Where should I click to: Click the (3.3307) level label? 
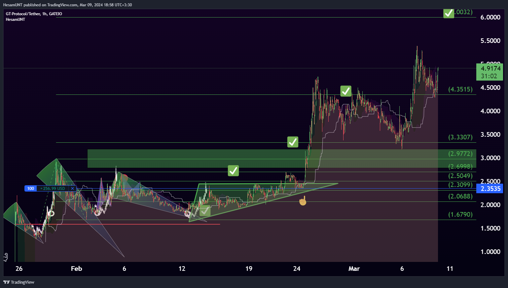click(x=460, y=137)
